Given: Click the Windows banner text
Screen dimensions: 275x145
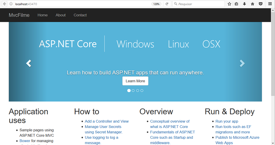Looking at the screenshot, I should pos(135,44).
